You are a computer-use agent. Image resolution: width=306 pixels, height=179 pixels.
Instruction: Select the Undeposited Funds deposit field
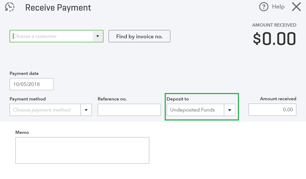(195, 110)
